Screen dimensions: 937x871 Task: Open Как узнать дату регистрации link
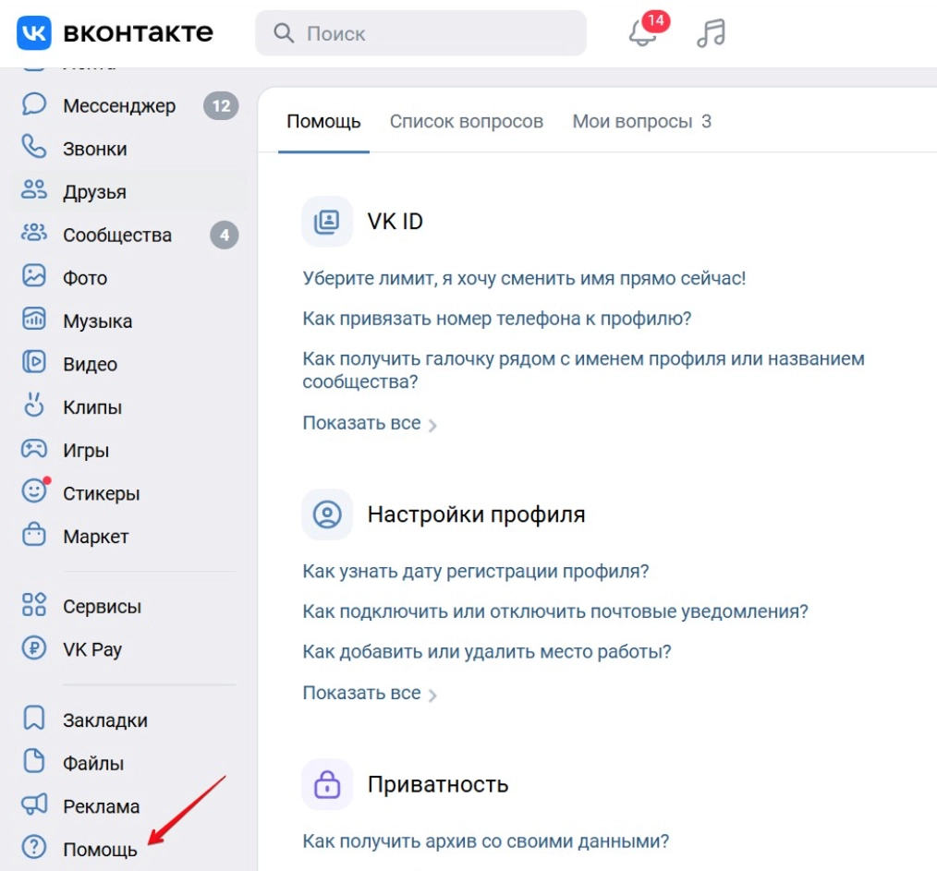pyautogui.click(x=476, y=571)
